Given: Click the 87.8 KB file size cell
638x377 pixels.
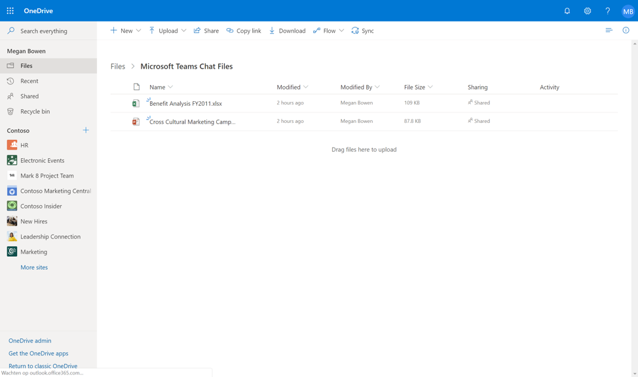Looking at the screenshot, I should point(412,121).
